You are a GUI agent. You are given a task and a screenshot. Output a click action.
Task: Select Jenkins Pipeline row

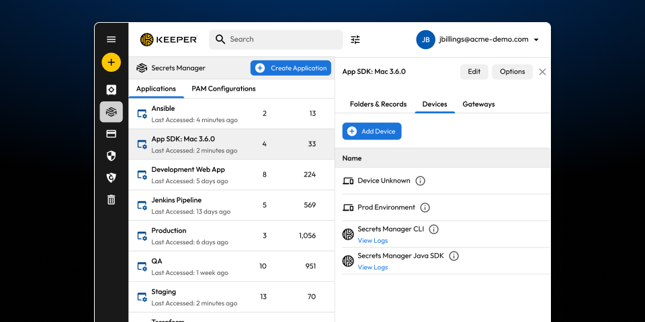click(x=232, y=205)
